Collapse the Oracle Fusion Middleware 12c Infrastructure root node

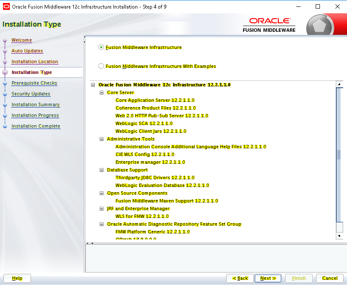click(x=93, y=85)
